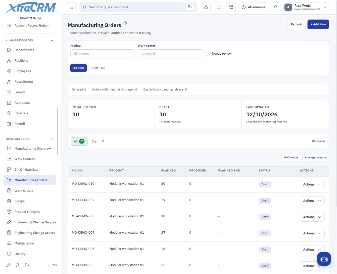This screenshot has height=274, width=337.
Task: Toggle the hamburger menu button
Action: [x=72, y=7]
